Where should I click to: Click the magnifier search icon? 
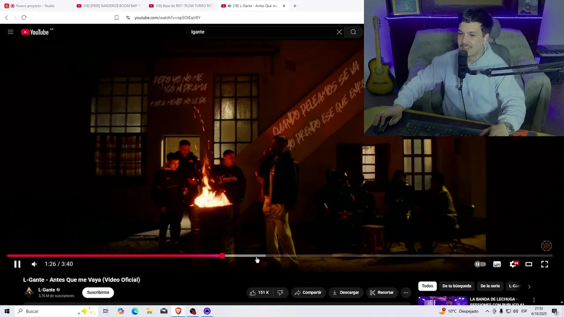(353, 32)
